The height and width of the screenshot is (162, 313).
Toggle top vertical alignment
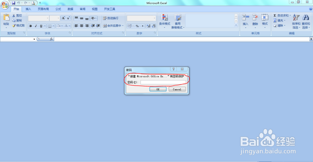(76, 18)
